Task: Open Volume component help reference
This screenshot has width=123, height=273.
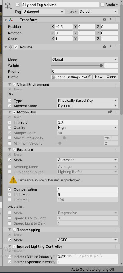Action: [104, 47]
